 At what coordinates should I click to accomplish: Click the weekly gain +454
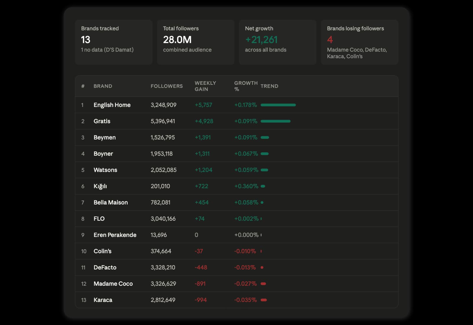tap(202, 202)
